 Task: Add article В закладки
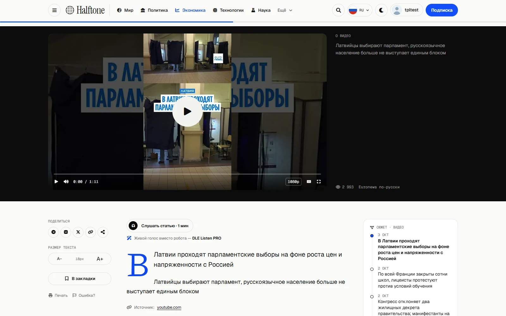point(80,279)
